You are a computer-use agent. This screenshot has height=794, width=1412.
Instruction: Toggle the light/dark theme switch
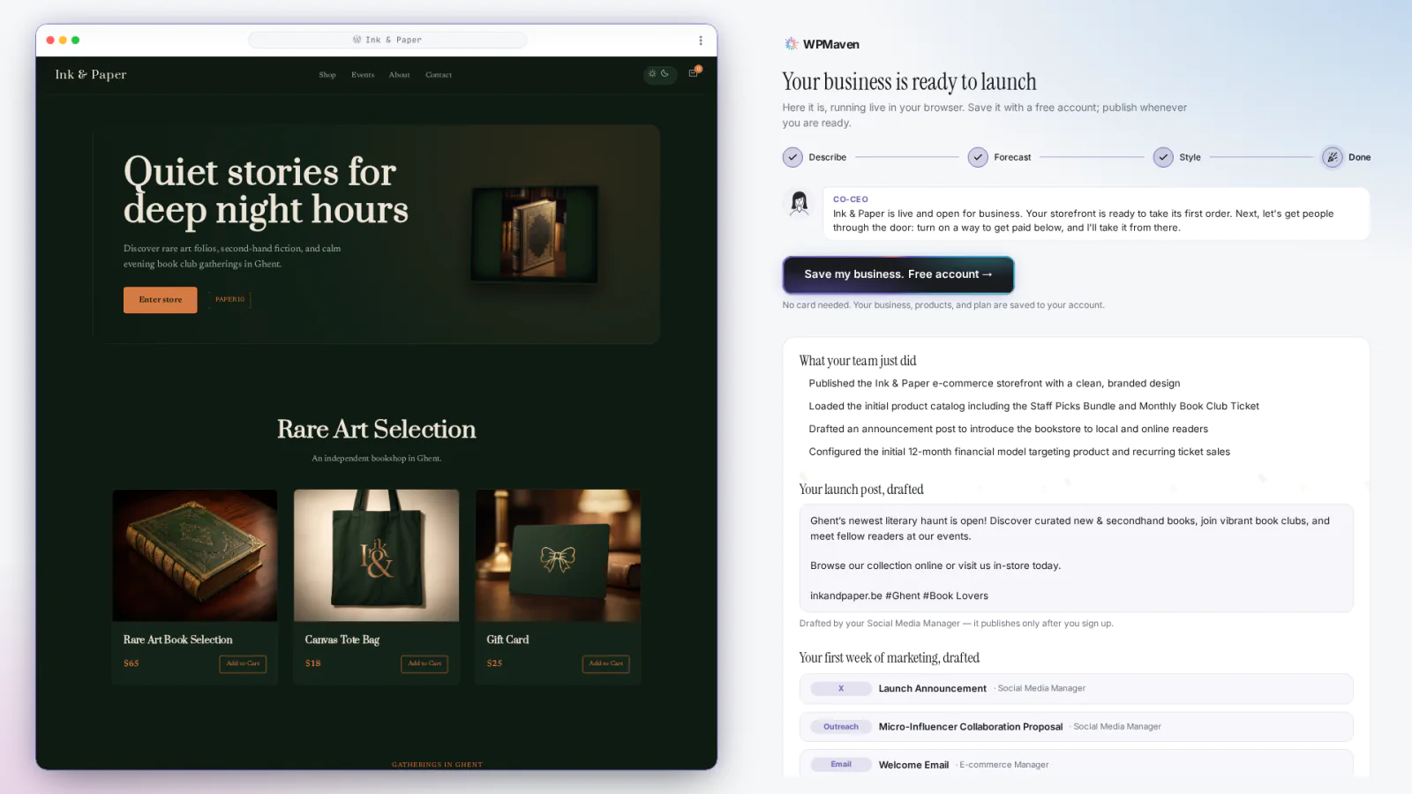[659, 74]
